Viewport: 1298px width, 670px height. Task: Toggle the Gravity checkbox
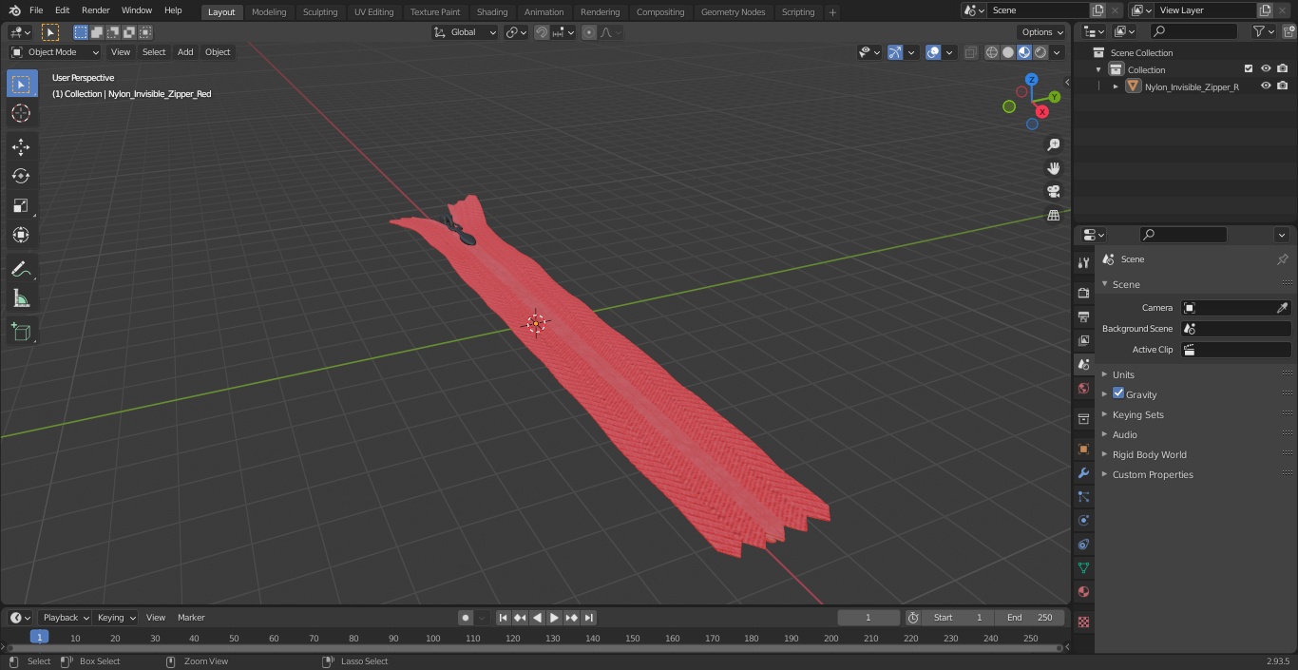1118,393
